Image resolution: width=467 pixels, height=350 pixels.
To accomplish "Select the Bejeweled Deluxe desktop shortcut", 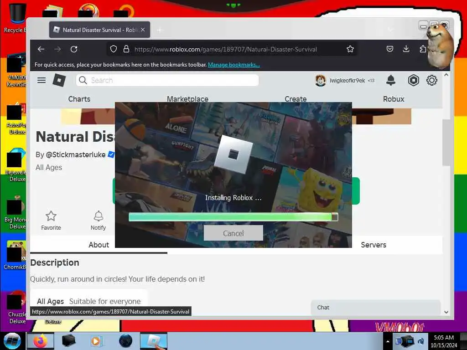I will 17,165.
